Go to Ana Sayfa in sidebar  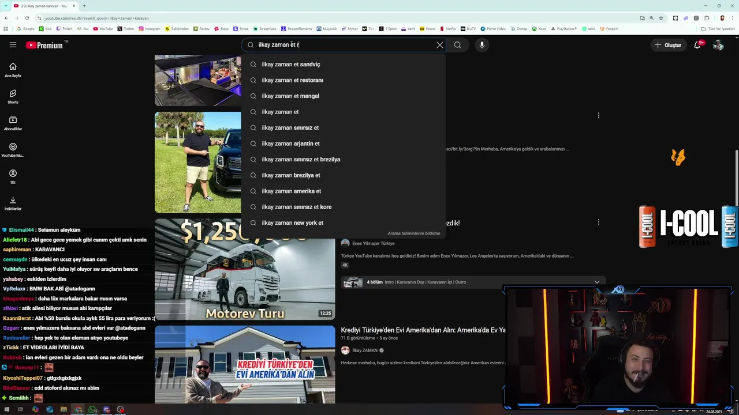pos(13,70)
